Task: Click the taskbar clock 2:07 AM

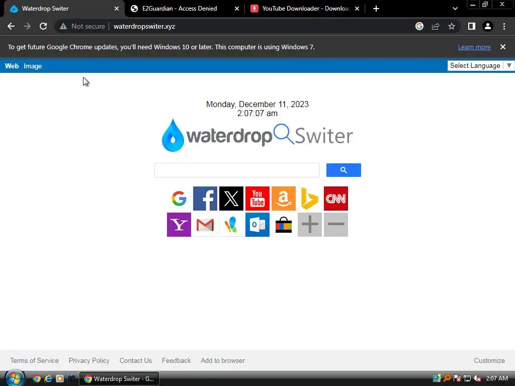Action: [497, 378]
